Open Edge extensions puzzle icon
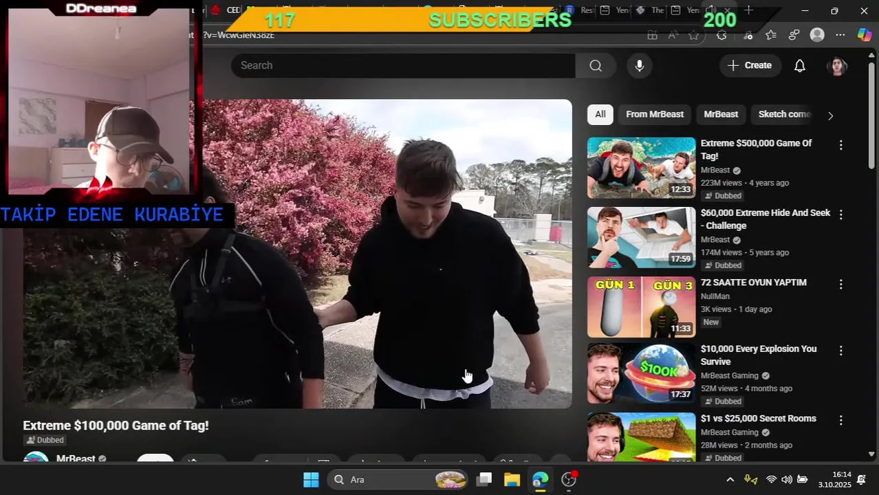879x495 pixels. tap(721, 35)
